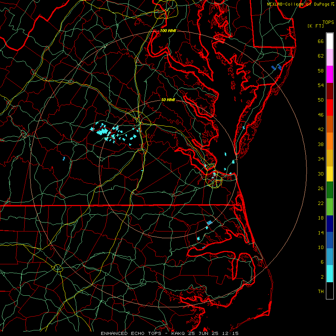Click the light blue echo just south of the state line
Image resolution: width=336 pixels, height=336 pixels.
point(209,223)
